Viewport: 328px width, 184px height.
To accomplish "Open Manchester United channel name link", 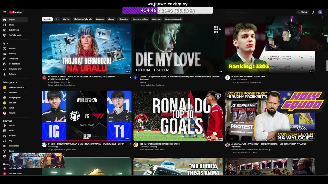I will pyautogui.click(x=147, y=147).
